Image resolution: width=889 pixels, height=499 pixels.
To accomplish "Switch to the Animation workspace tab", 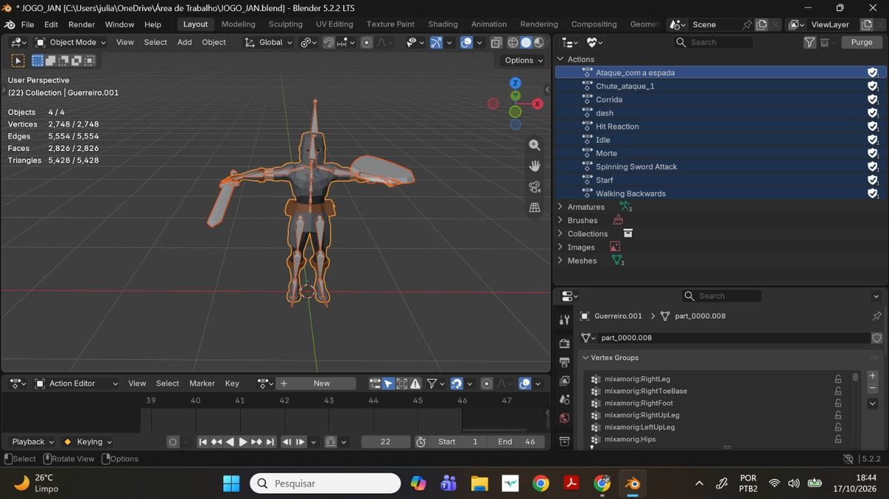I will click(489, 24).
